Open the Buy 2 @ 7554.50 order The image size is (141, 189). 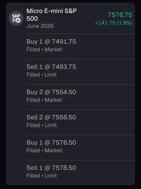tap(81, 97)
